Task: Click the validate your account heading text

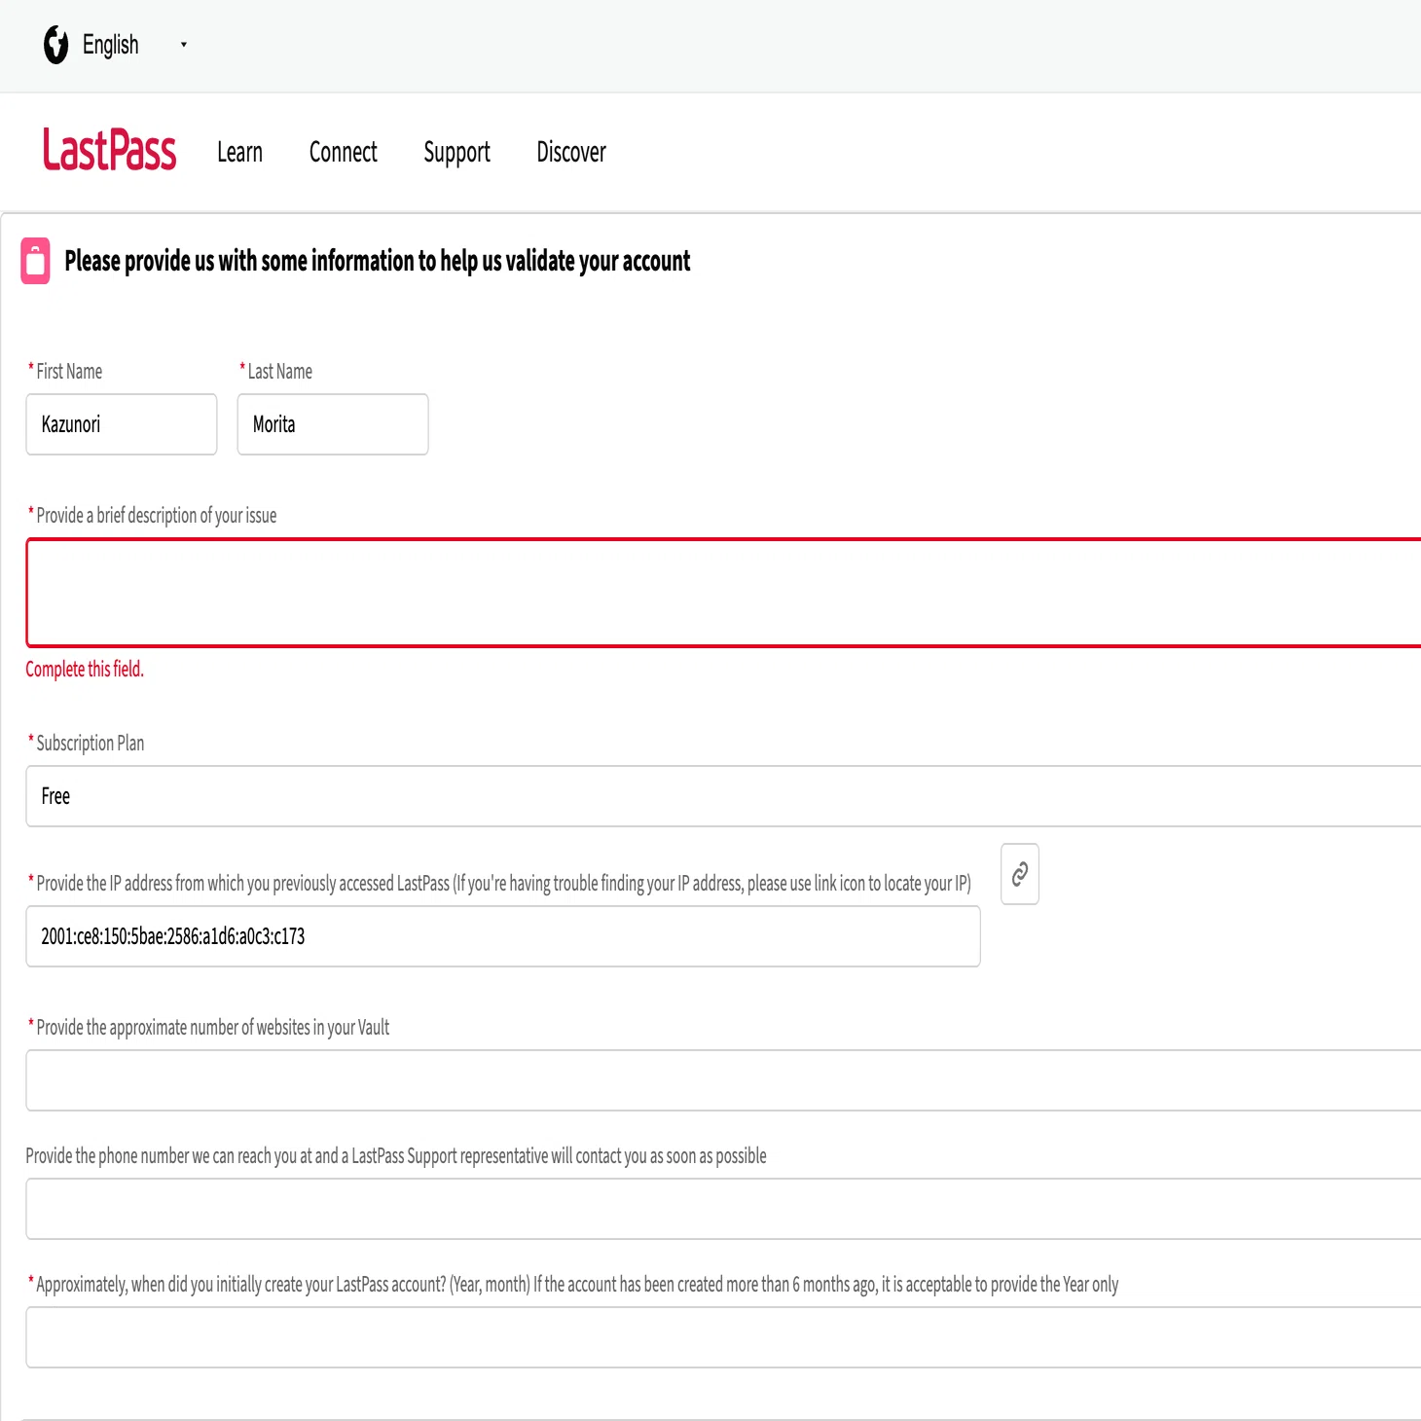Action: (x=378, y=261)
